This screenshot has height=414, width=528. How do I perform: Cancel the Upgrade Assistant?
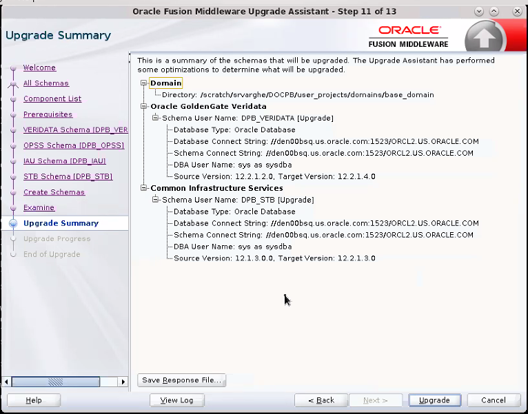click(x=494, y=400)
